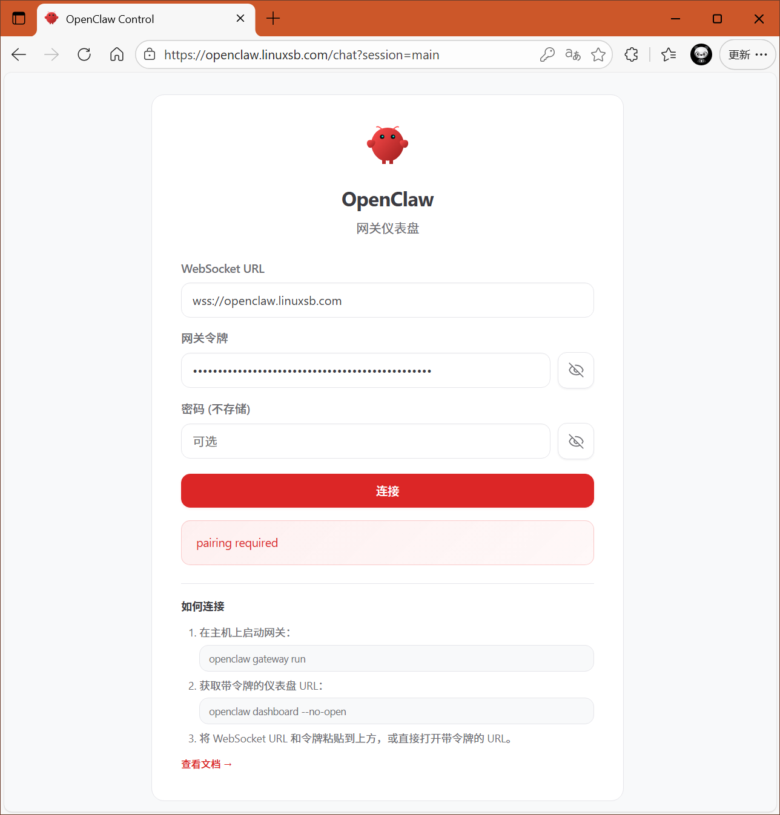The image size is (780, 815).
Task: Click the translate page icon
Action: pyautogui.click(x=573, y=55)
